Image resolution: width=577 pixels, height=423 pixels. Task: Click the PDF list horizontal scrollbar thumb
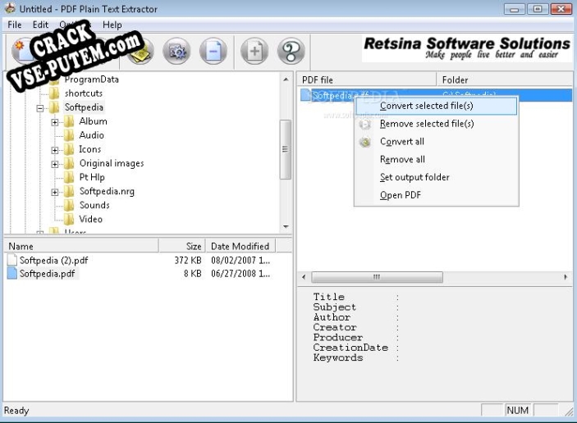(377, 277)
